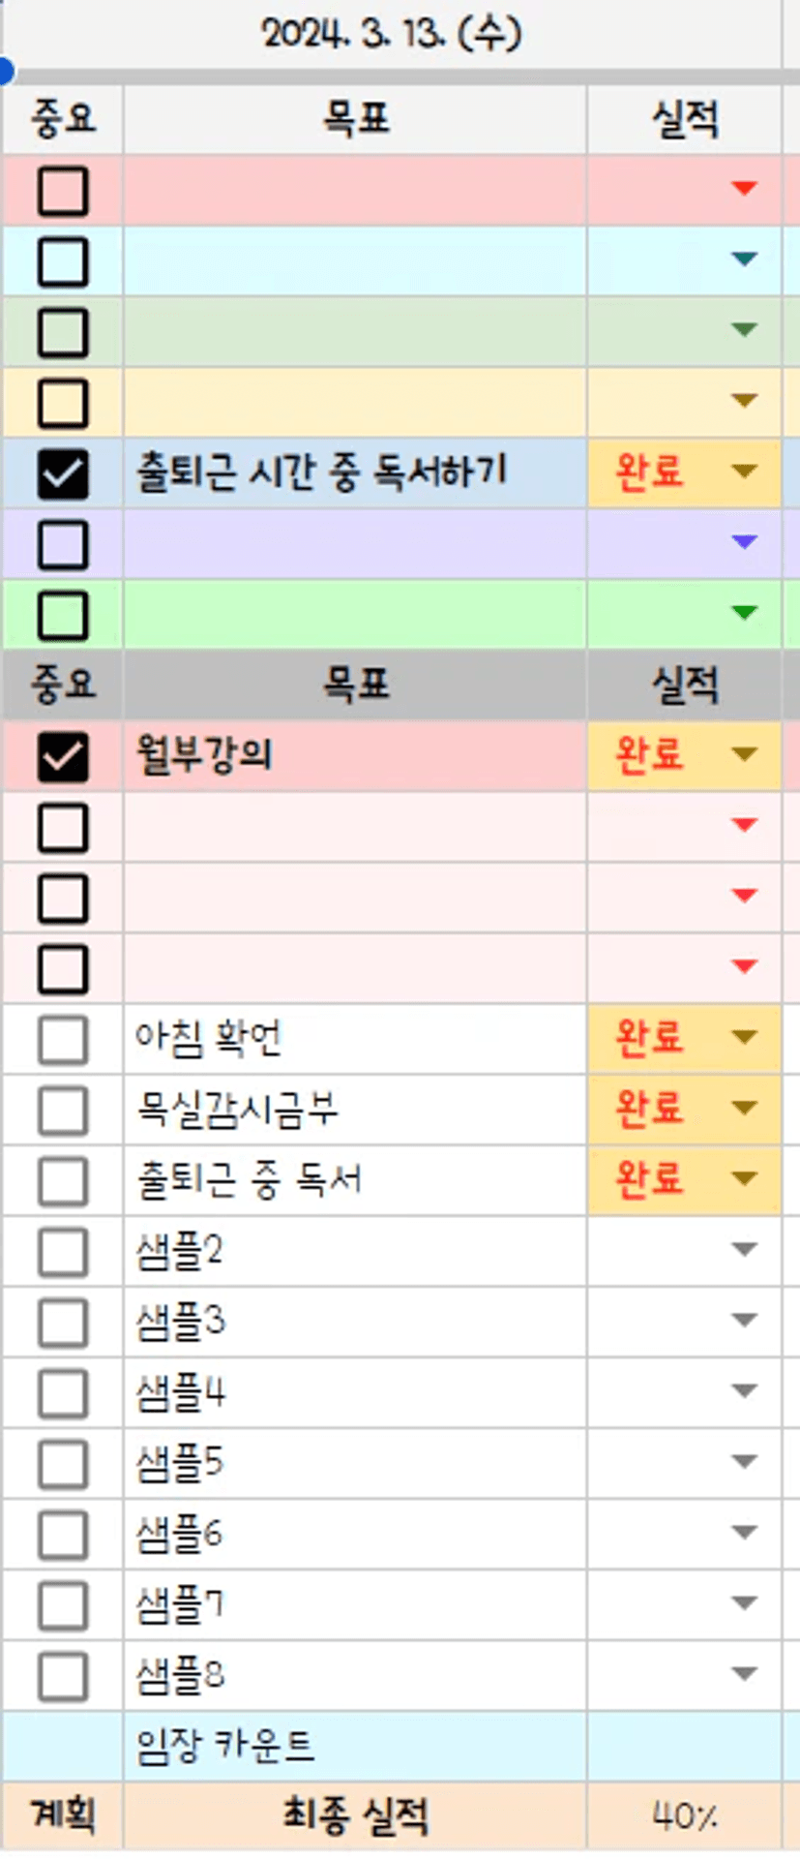
Task: Select the 샘플4 goal text cell
Action: click(x=355, y=1392)
